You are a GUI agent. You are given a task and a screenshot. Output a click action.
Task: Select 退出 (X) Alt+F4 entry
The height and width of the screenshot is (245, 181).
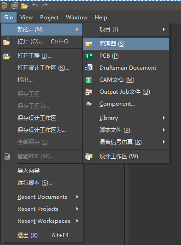(x=42, y=235)
